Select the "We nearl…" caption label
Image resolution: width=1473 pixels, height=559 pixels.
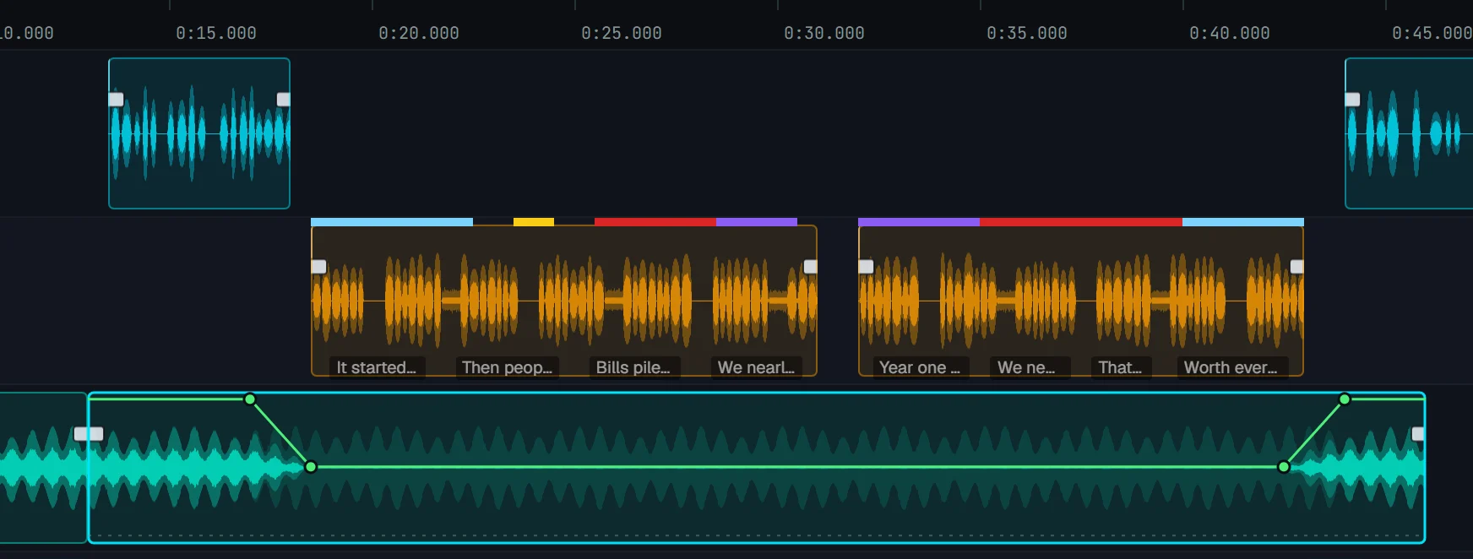click(756, 367)
